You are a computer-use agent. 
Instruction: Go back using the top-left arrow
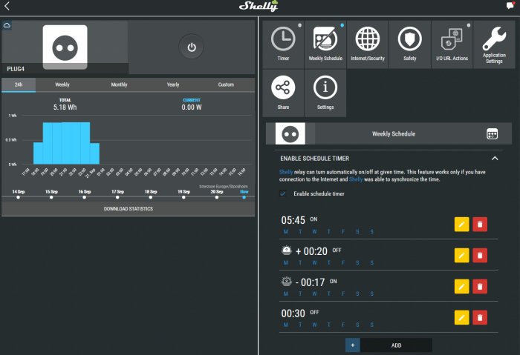click(7, 6)
